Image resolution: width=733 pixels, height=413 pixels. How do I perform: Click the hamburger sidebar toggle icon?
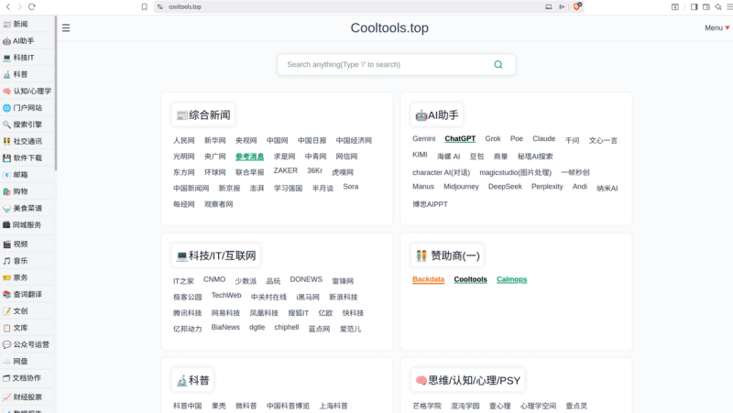pyautogui.click(x=66, y=28)
